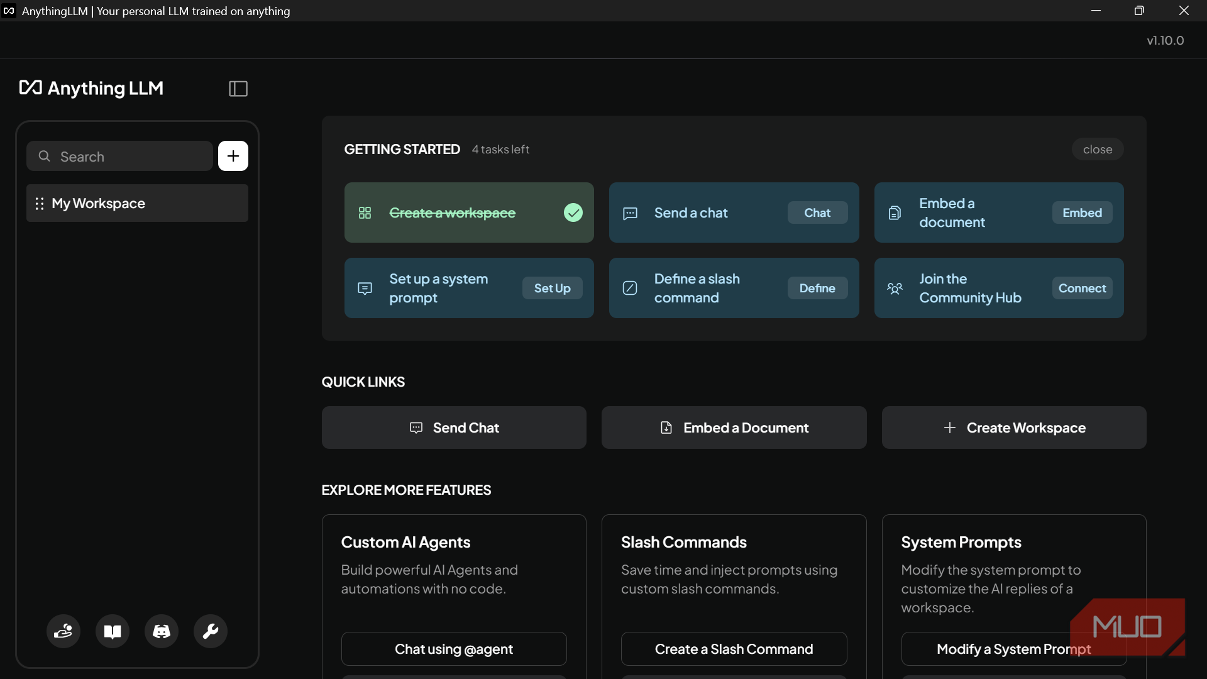Viewport: 1207px width, 679px height.
Task: Close the Getting Started panel
Action: coord(1098,149)
